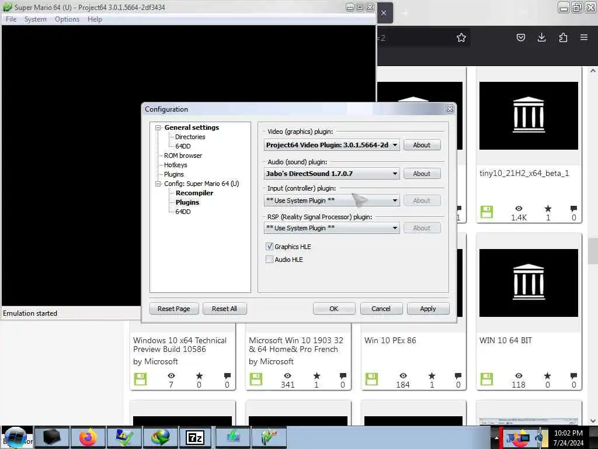Open Help menu in Project64
Image resolution: width=598 pixels, height=449 pixels.
click(95, 19)
